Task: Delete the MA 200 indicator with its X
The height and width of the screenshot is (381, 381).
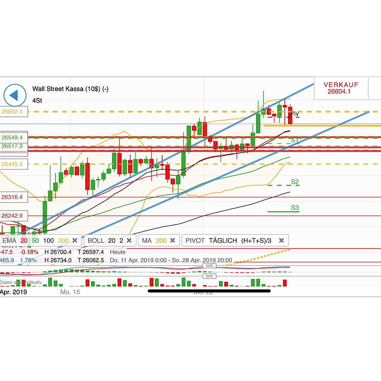Action: tap(173, 240)
